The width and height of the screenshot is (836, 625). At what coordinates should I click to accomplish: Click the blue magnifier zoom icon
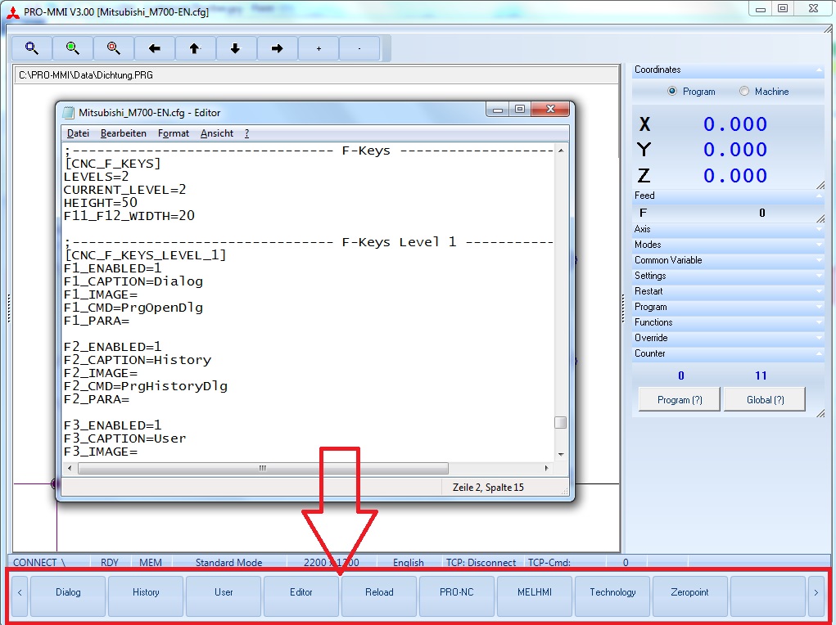[x=32, y=48]
